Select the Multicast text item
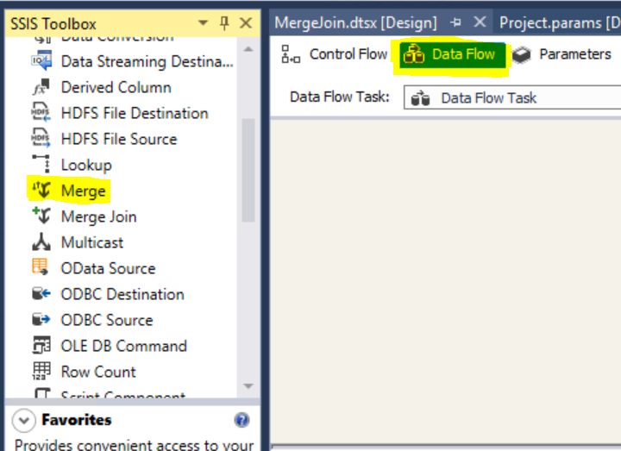The height and width of the screenshot is (451, 621). (92, 242)
